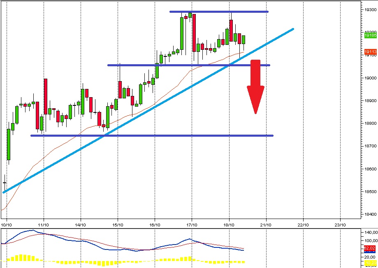The image size is (378, 268).
Task: Click the tall green candle just before 17/10
Action: pyautogui.click(x=181, y=33)
